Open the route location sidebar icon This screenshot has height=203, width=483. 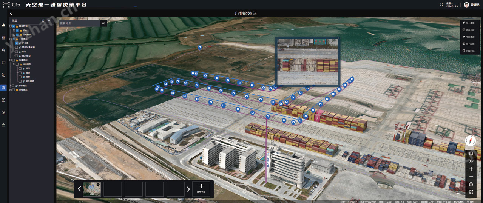[3, 75]
